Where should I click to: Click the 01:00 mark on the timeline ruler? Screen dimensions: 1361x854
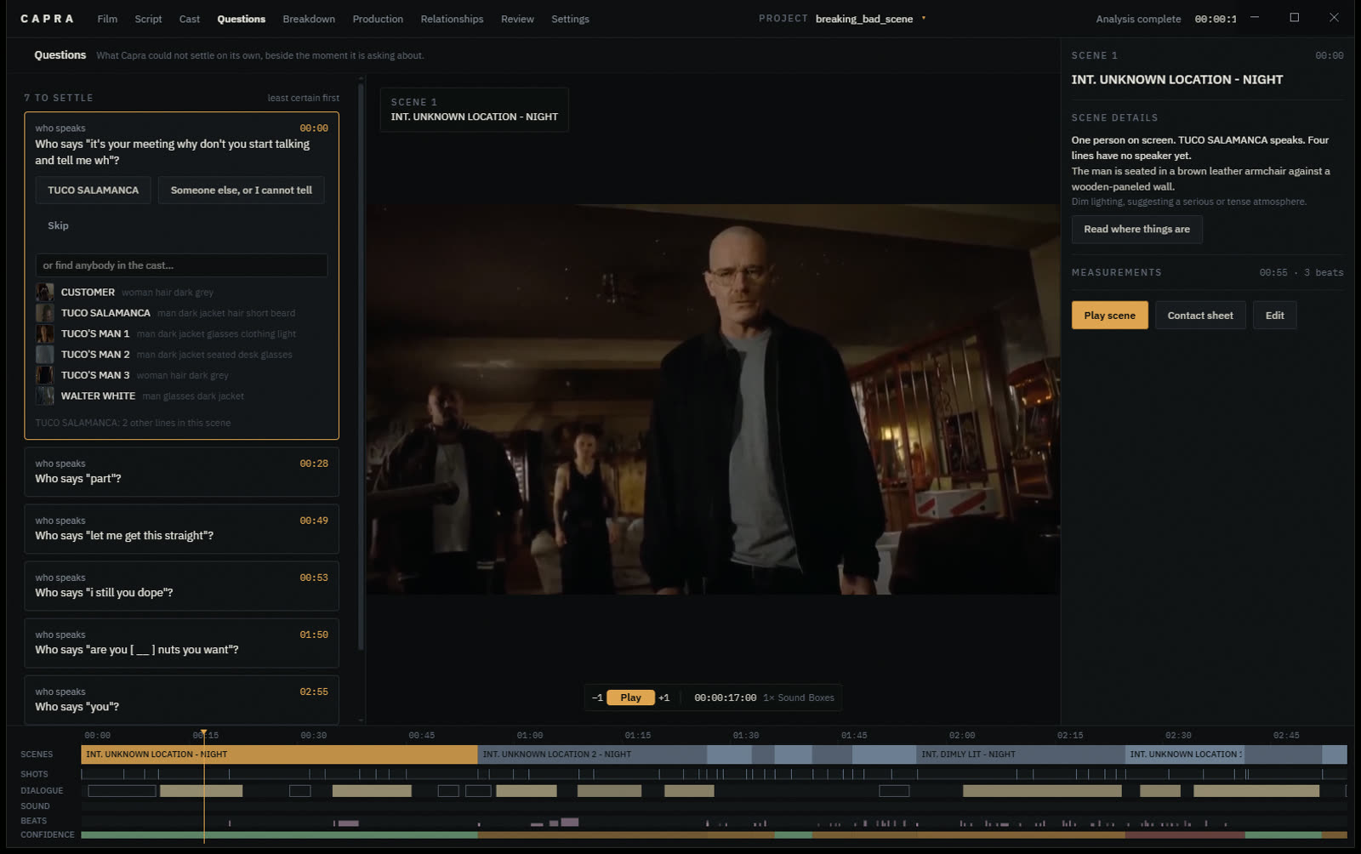[x=529, y=735]
